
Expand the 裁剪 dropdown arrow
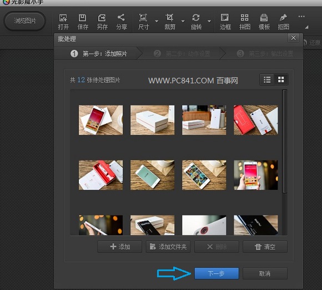click(x=183, y=21)
